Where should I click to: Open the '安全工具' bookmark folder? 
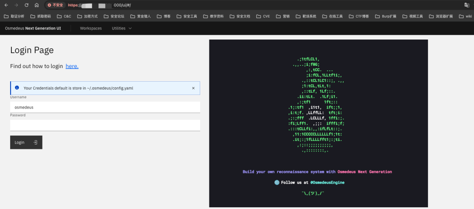187,16
